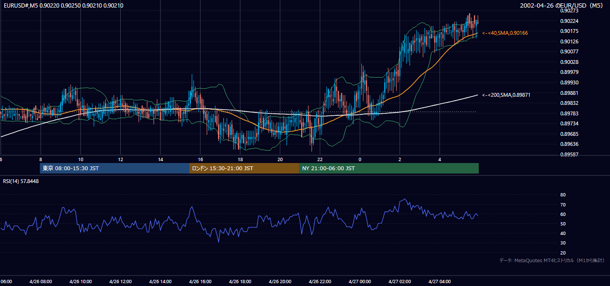Select the 東京 08:00-15:30 JST session bar
This screenshot has height=286, width=610.
(x=115, y=168)
